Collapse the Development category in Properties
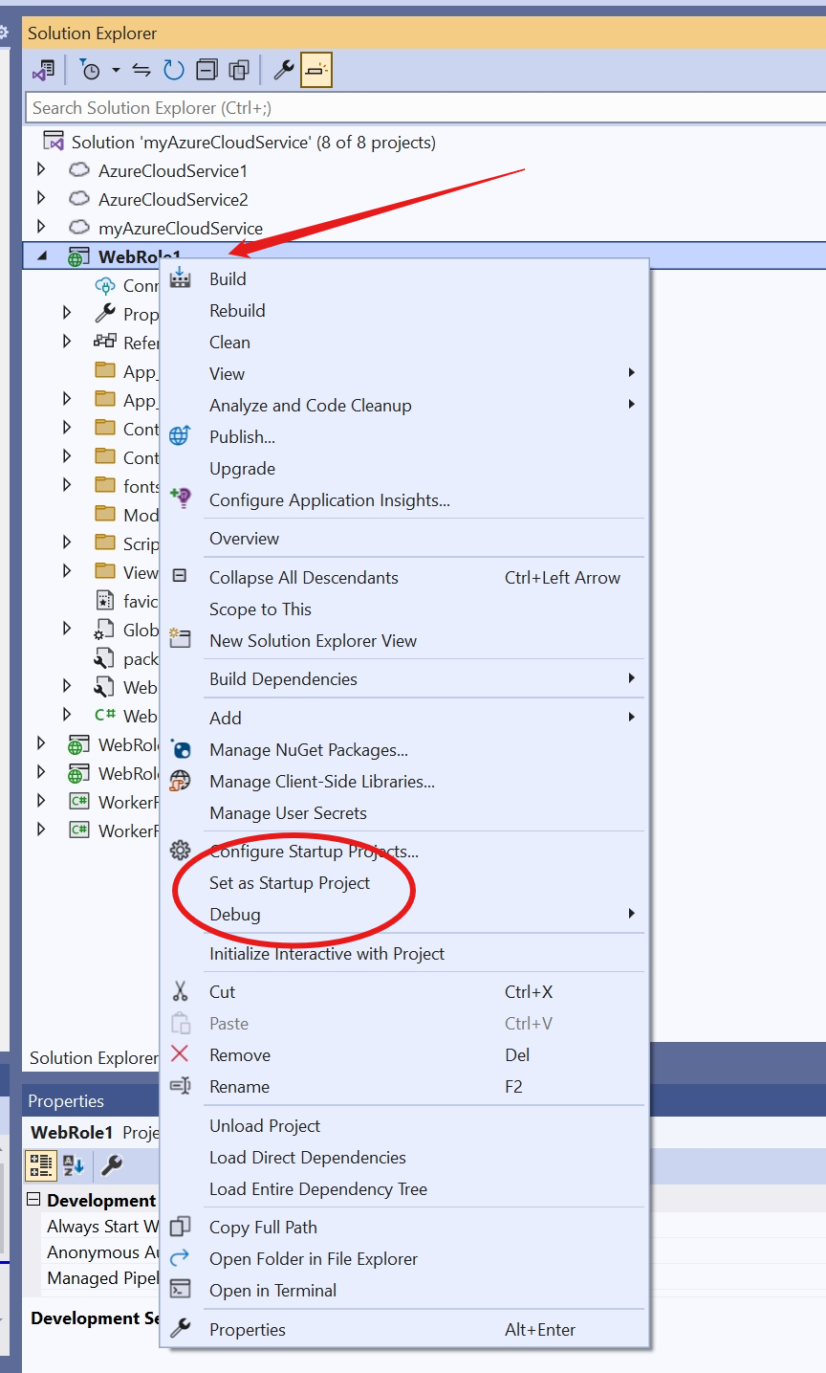 point(34,1200)
